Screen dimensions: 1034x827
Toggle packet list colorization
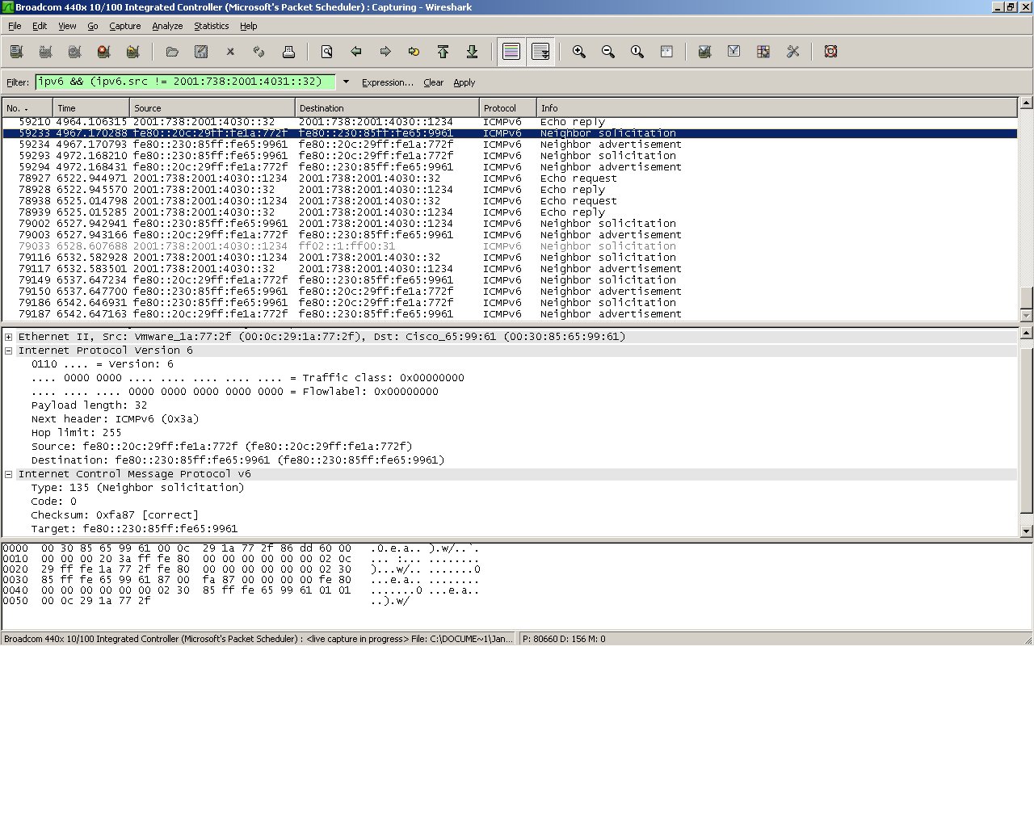click(x=511, y=52)
